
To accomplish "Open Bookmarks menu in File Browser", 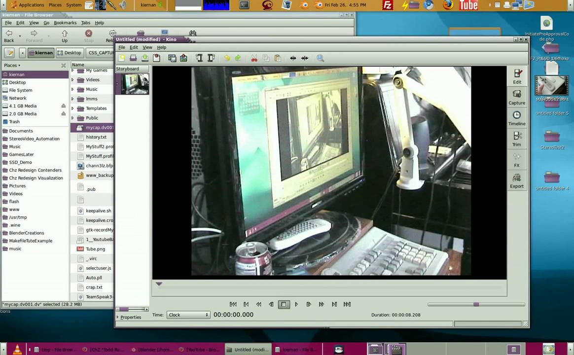I will 65,23.
